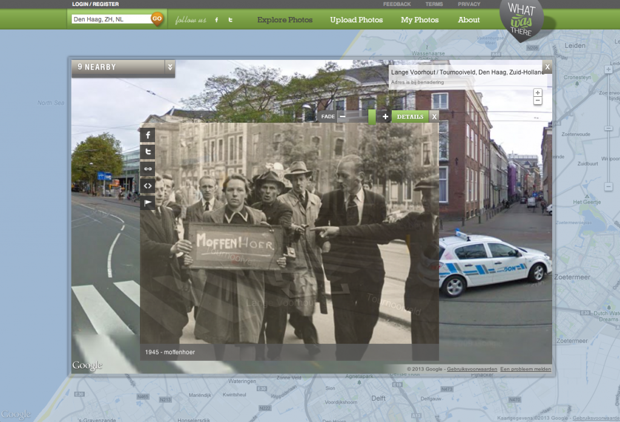Share the photo on Twitter from the sidebar

click(148, 152)
